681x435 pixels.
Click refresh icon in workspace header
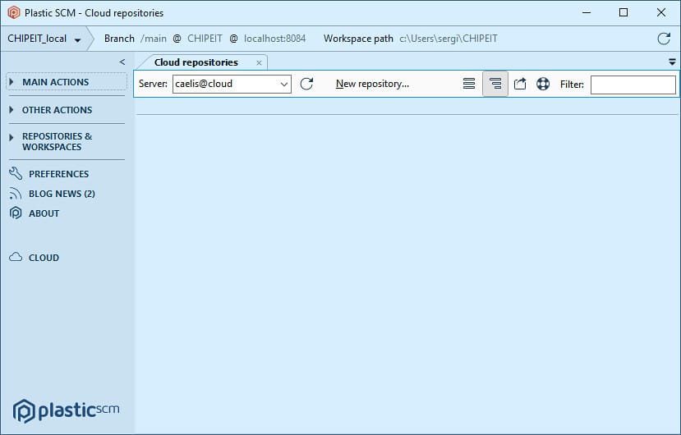[664, 39]
